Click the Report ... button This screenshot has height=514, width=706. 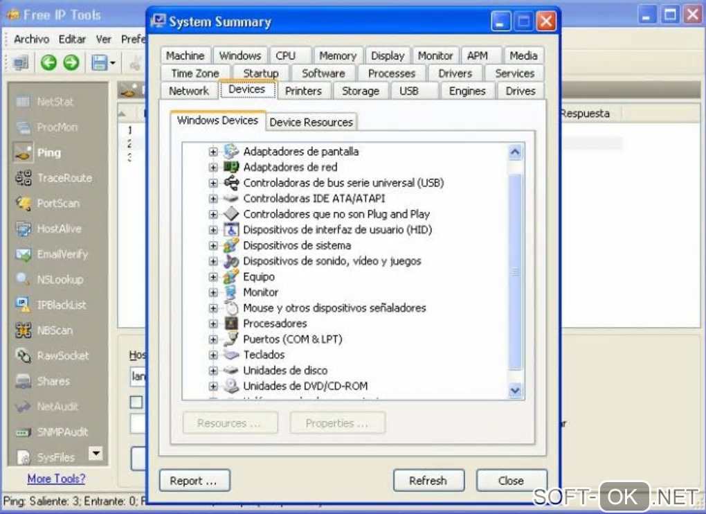194,481
